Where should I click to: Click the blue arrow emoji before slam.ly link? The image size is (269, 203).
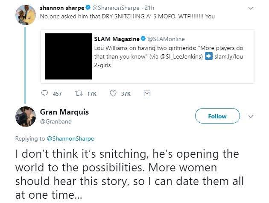tap(209, 56)
